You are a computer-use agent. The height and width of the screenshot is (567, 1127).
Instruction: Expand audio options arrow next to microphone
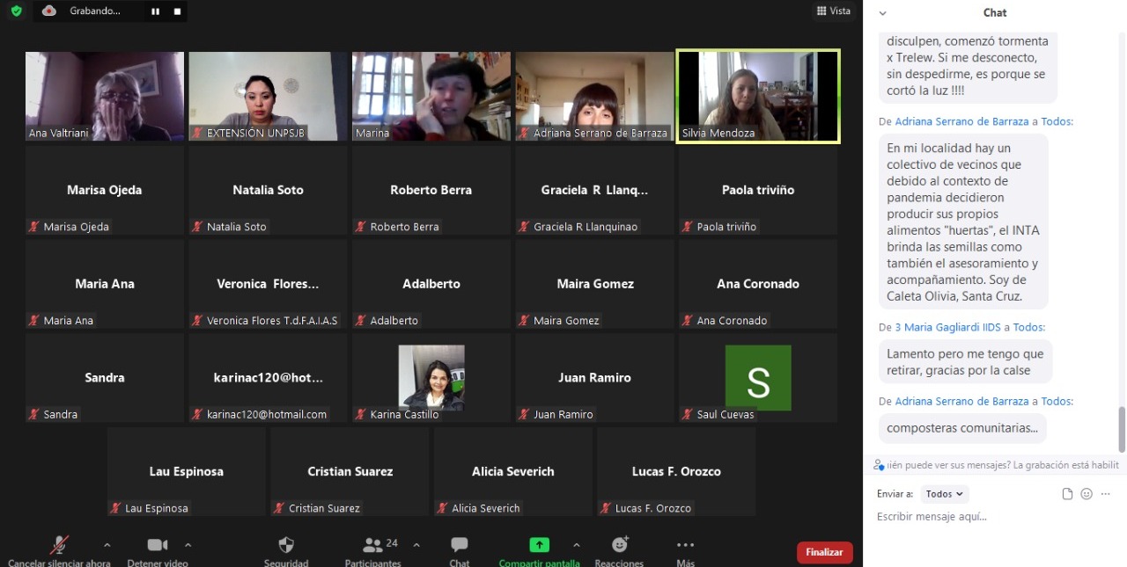click(107, 545)
